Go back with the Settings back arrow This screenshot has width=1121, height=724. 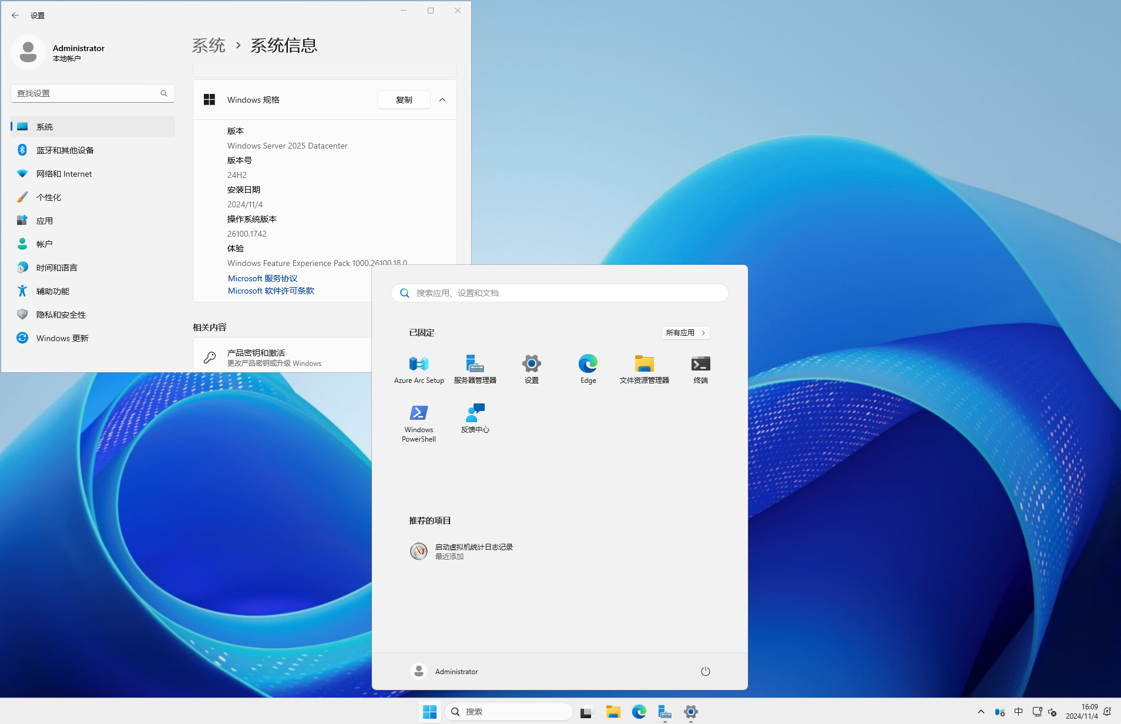click(15, 15)
